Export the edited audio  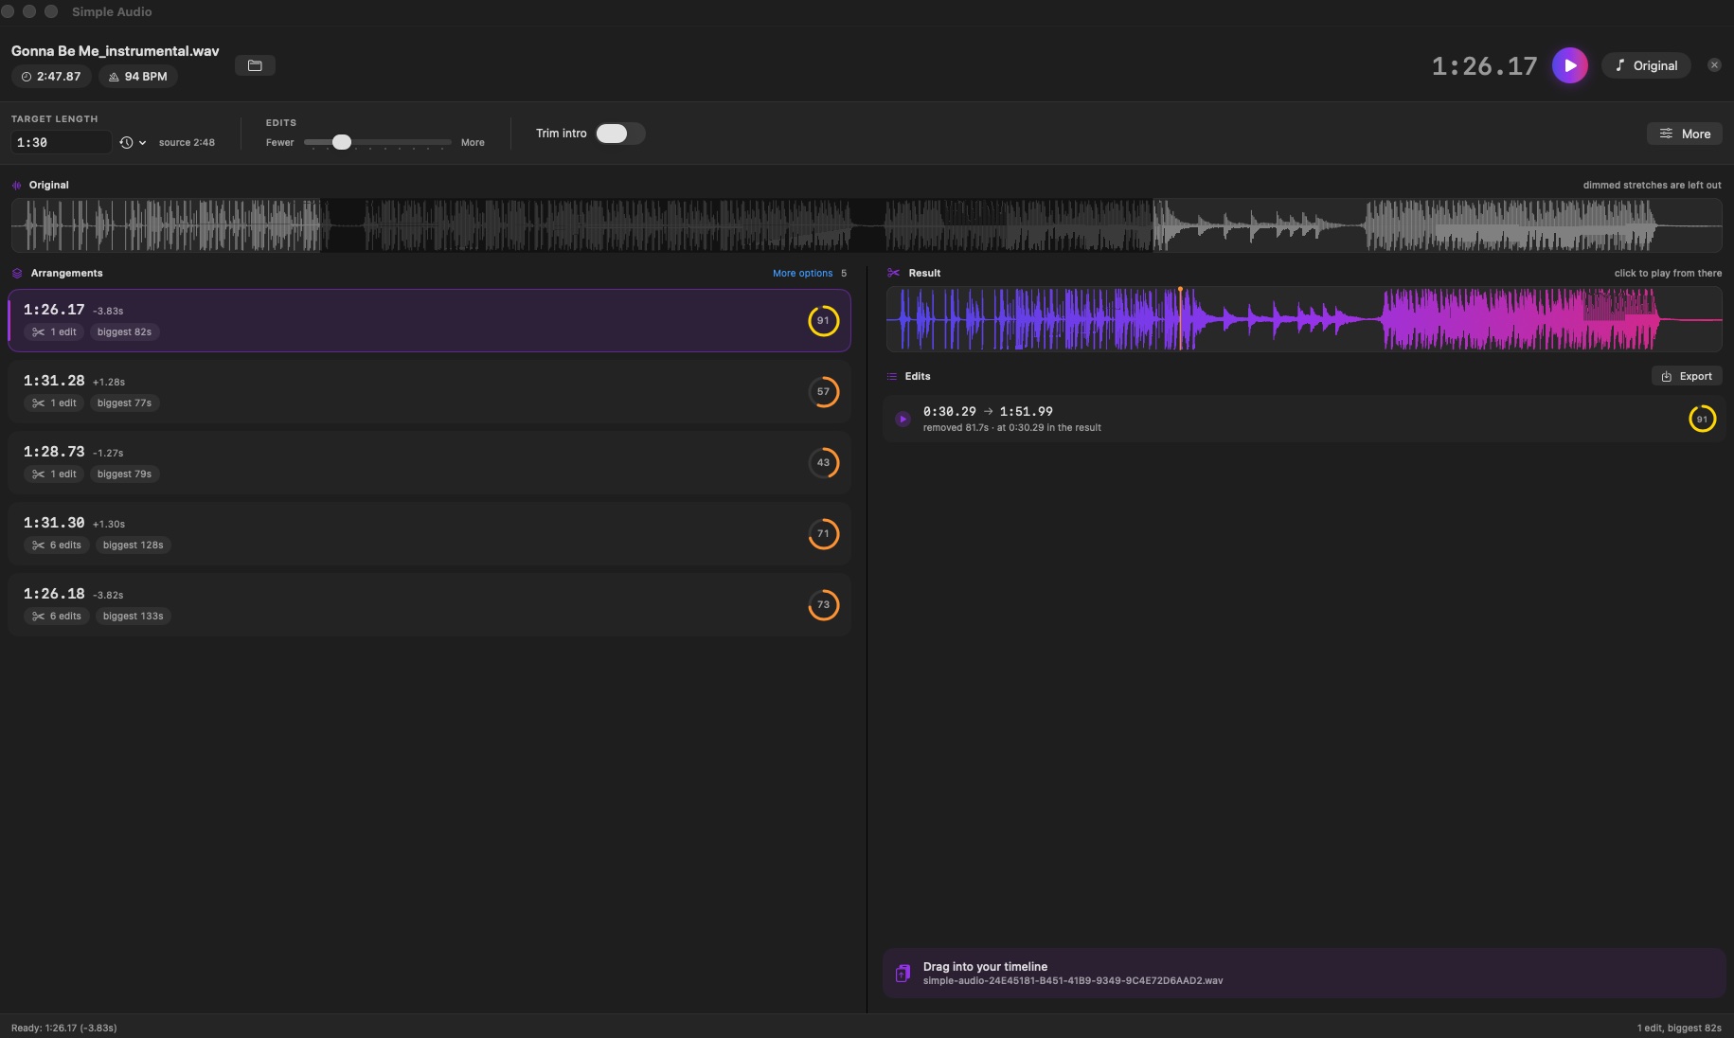(x=1687, y=376)
